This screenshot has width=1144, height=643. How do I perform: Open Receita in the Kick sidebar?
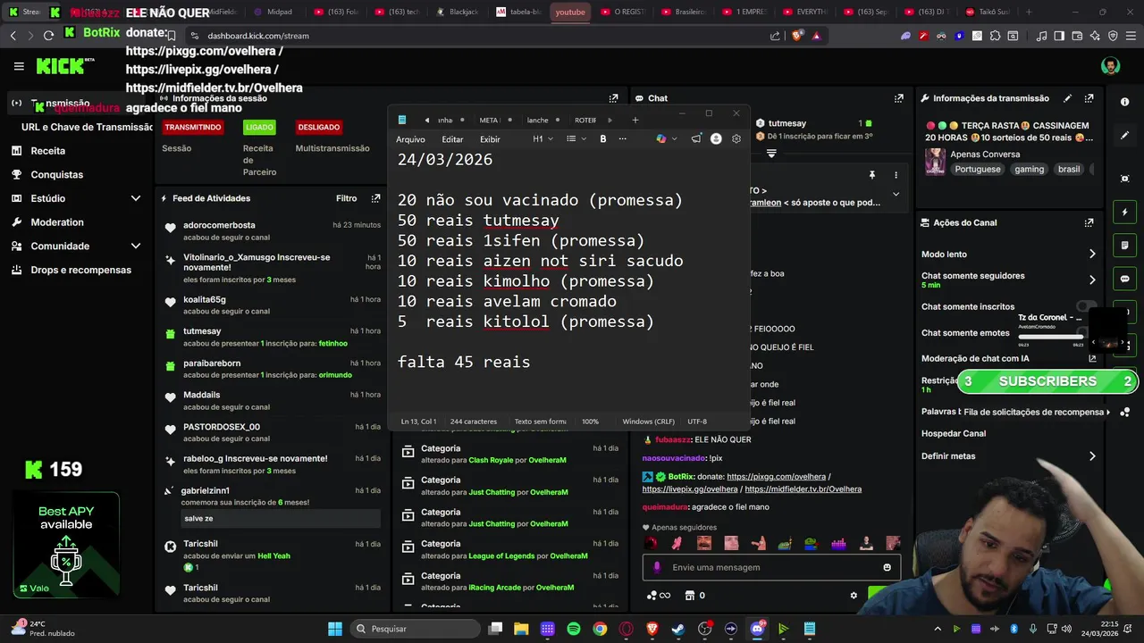point(48,151)
